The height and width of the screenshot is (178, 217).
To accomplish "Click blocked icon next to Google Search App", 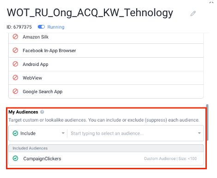I will click(15, 91).
